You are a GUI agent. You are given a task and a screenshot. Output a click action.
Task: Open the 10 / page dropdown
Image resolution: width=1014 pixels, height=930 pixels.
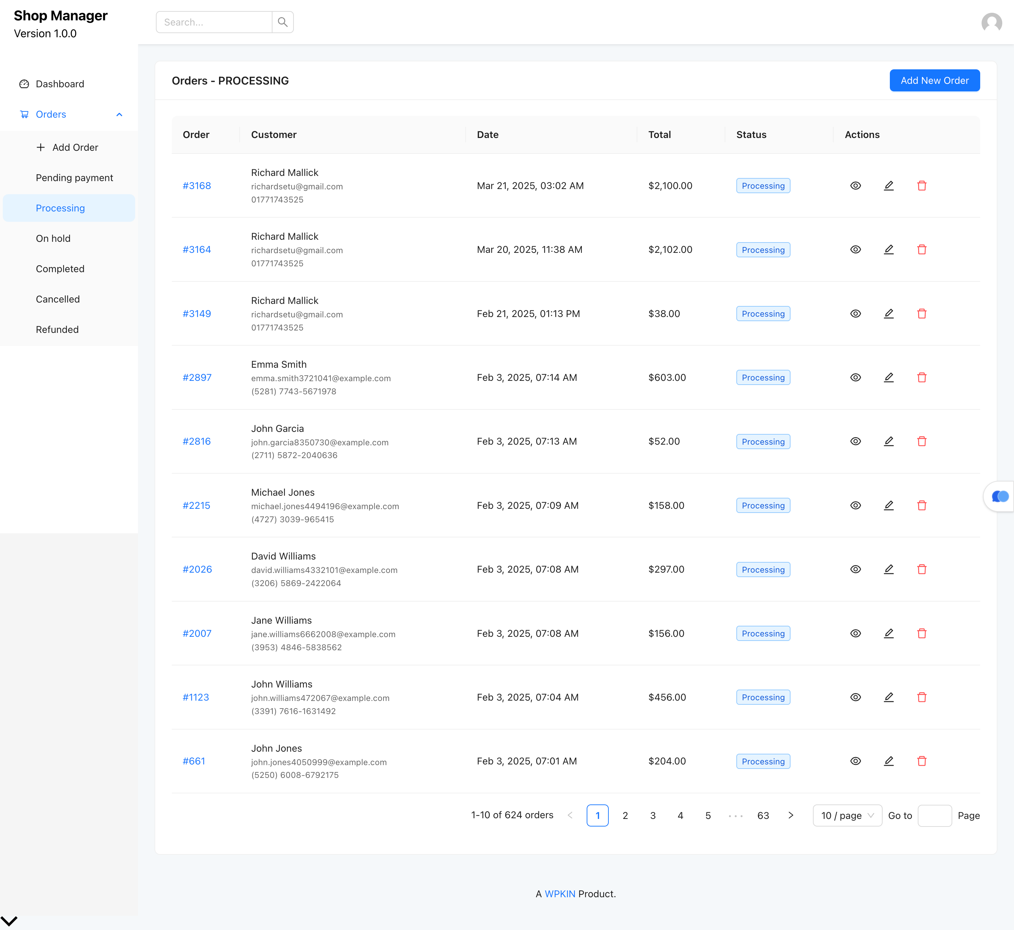click(847, 815)
